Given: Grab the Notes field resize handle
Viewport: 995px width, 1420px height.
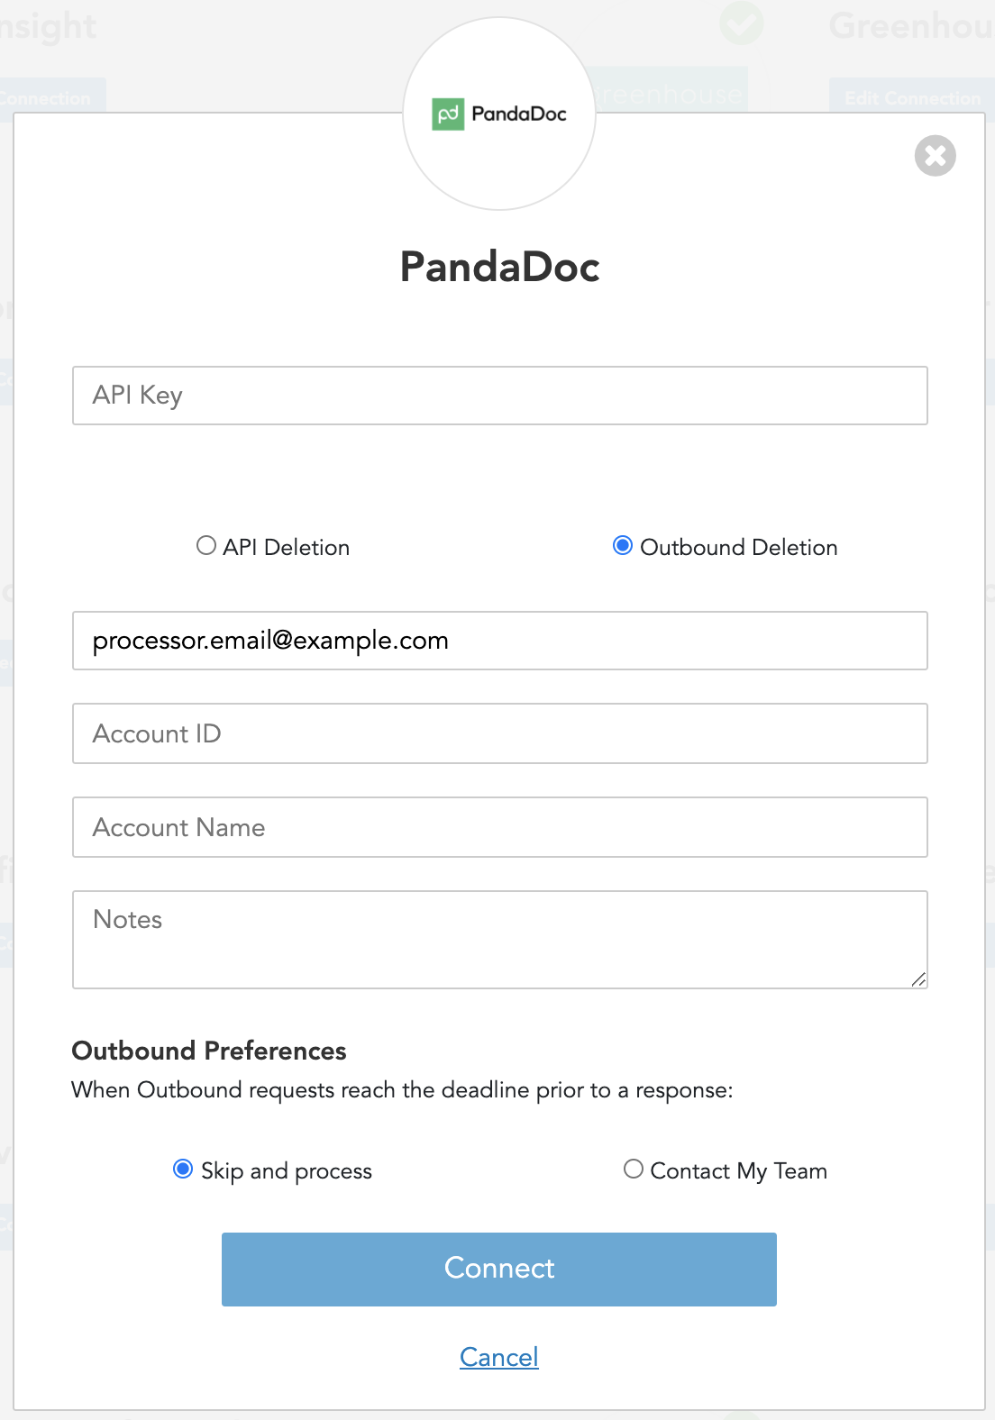Looking at the screenshot, I should pyautogui.click(x=918, y=979).
